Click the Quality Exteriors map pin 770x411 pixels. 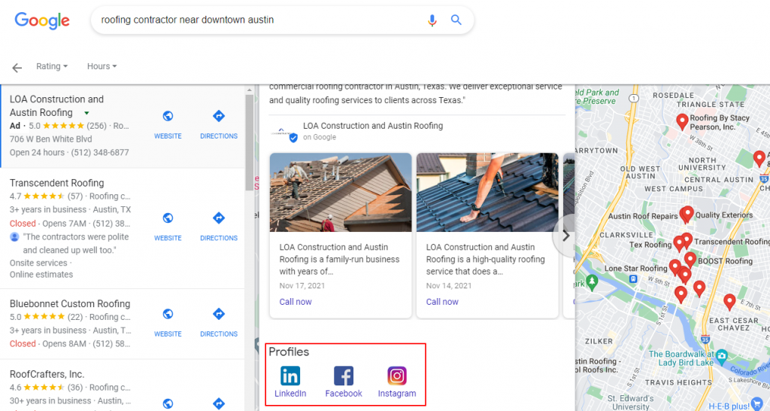pyautogui.click(x=688, y=213)
